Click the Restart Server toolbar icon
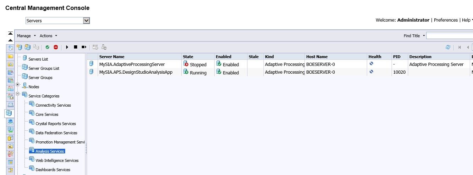The width and height of the screenshot is (473, 175). (x=84, y=47)
